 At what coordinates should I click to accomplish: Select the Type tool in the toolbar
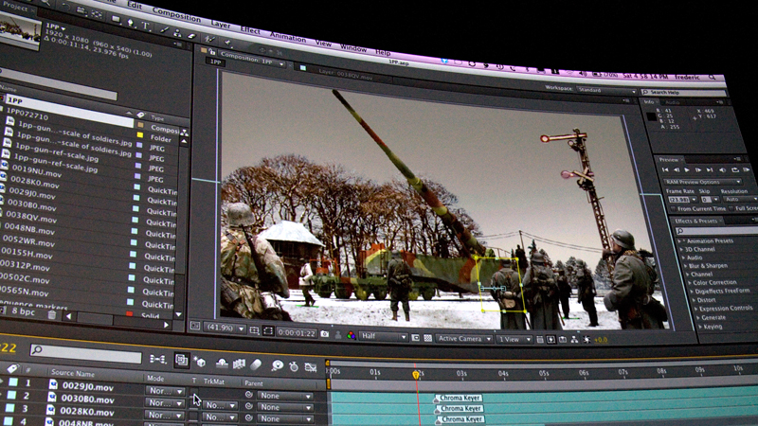[x=146, y=27]
